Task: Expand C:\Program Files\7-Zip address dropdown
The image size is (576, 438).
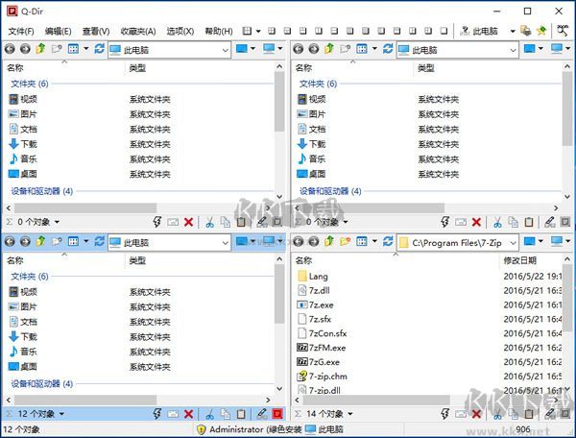Action: (x=514, y=243)
